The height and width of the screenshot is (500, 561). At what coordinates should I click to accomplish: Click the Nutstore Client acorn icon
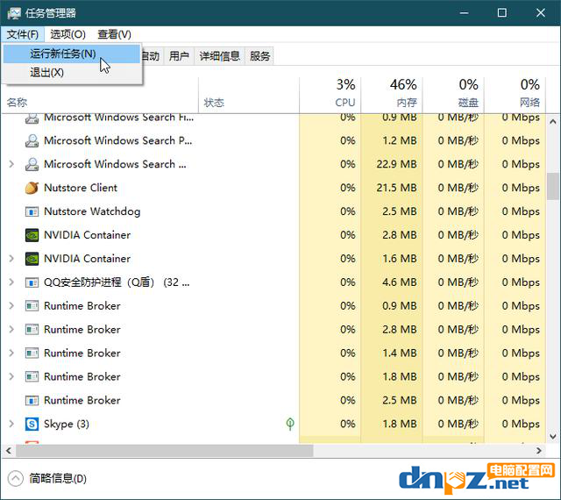tap(32, 188)
